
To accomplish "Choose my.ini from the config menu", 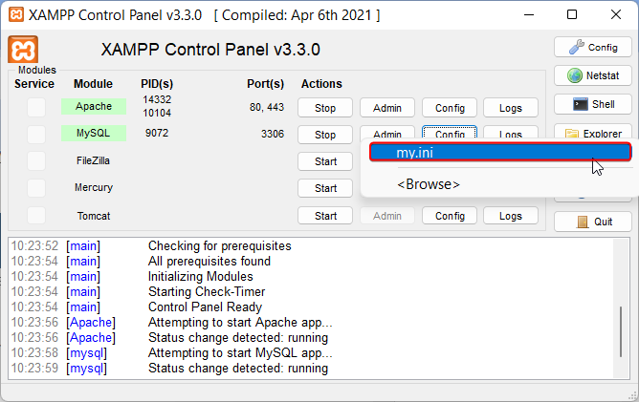I will point(500,153).
